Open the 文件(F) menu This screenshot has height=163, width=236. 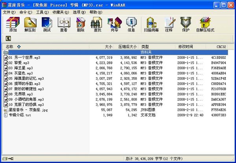[x=9, y=12]
